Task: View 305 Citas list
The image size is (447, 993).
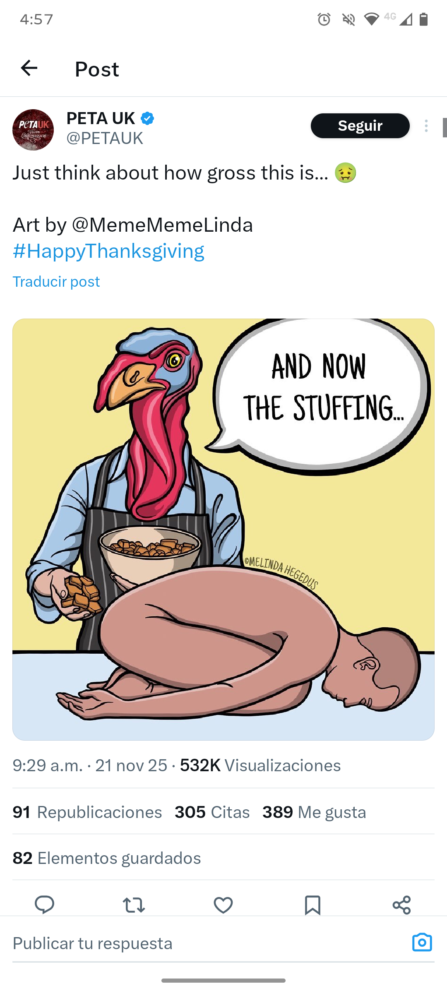Action: pyautogui.click(x=212, y=812)
